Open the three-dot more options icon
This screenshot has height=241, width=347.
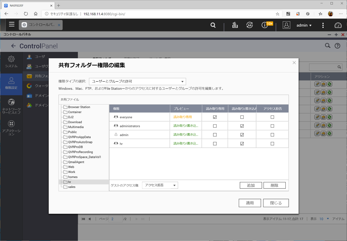323,25
